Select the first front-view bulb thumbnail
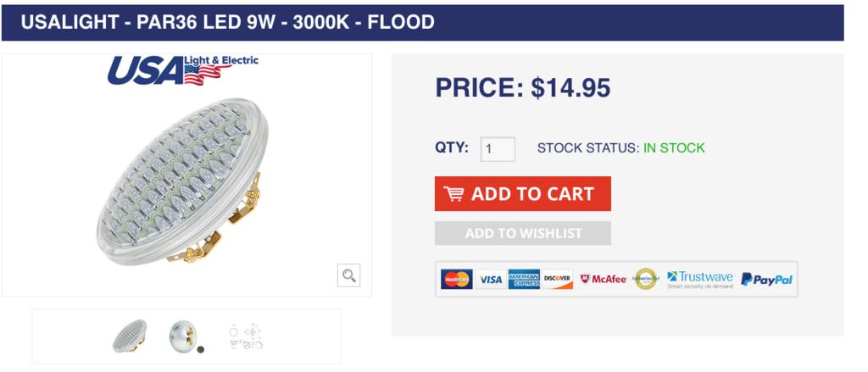 pos(130,336)
